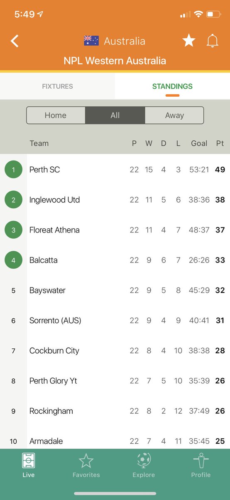Open the Live pitch icon

(29, 461)
